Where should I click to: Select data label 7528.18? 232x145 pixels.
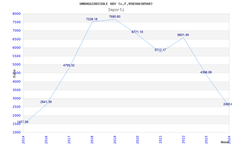click(x=92, y=19)
